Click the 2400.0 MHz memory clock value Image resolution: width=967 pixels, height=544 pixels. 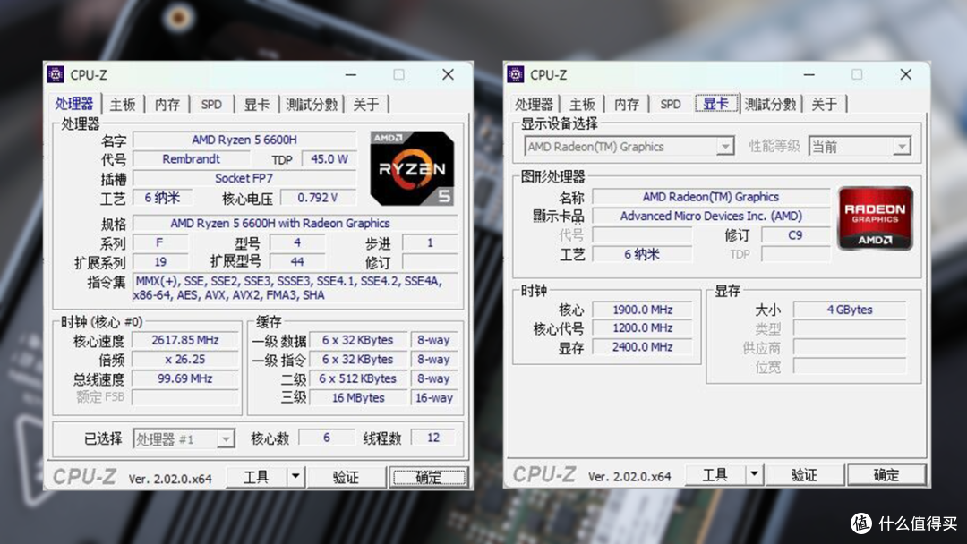pos(643,347)
